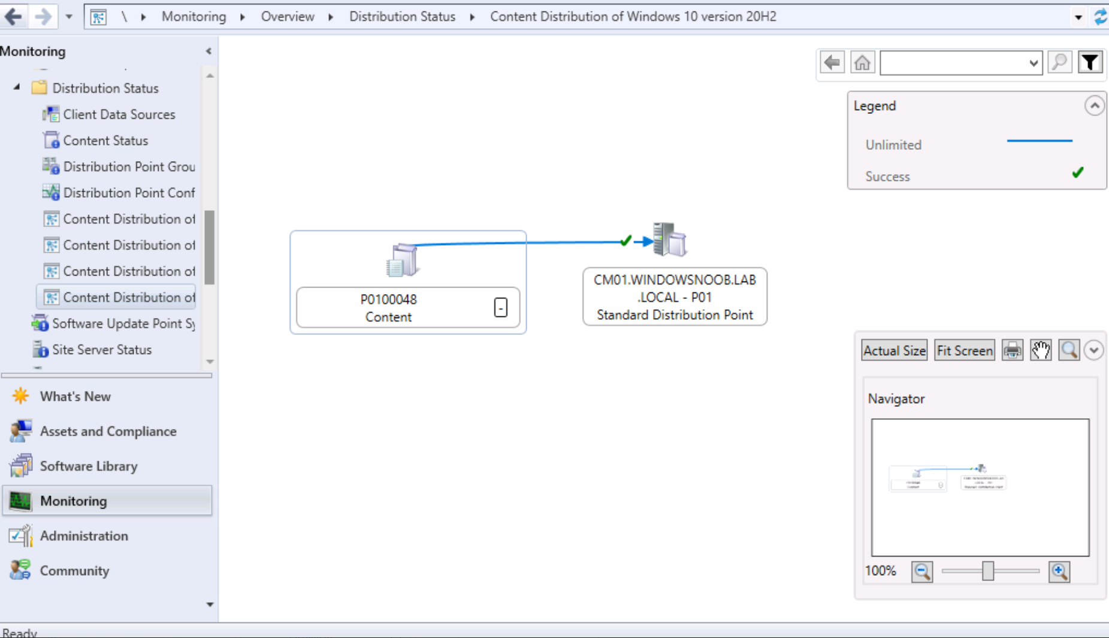The height and width of the screenshot is (638, 1109).
Task: Select Distribution Status in the breadcrumb path
Action: coord(402,17)
